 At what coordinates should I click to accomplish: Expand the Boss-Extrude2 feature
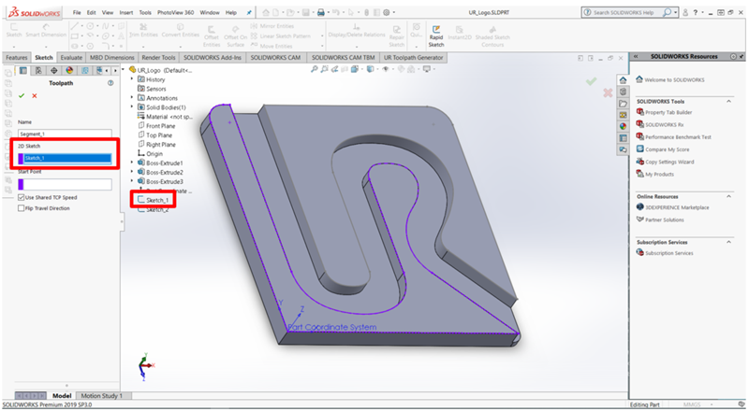(x=132, y=172)
